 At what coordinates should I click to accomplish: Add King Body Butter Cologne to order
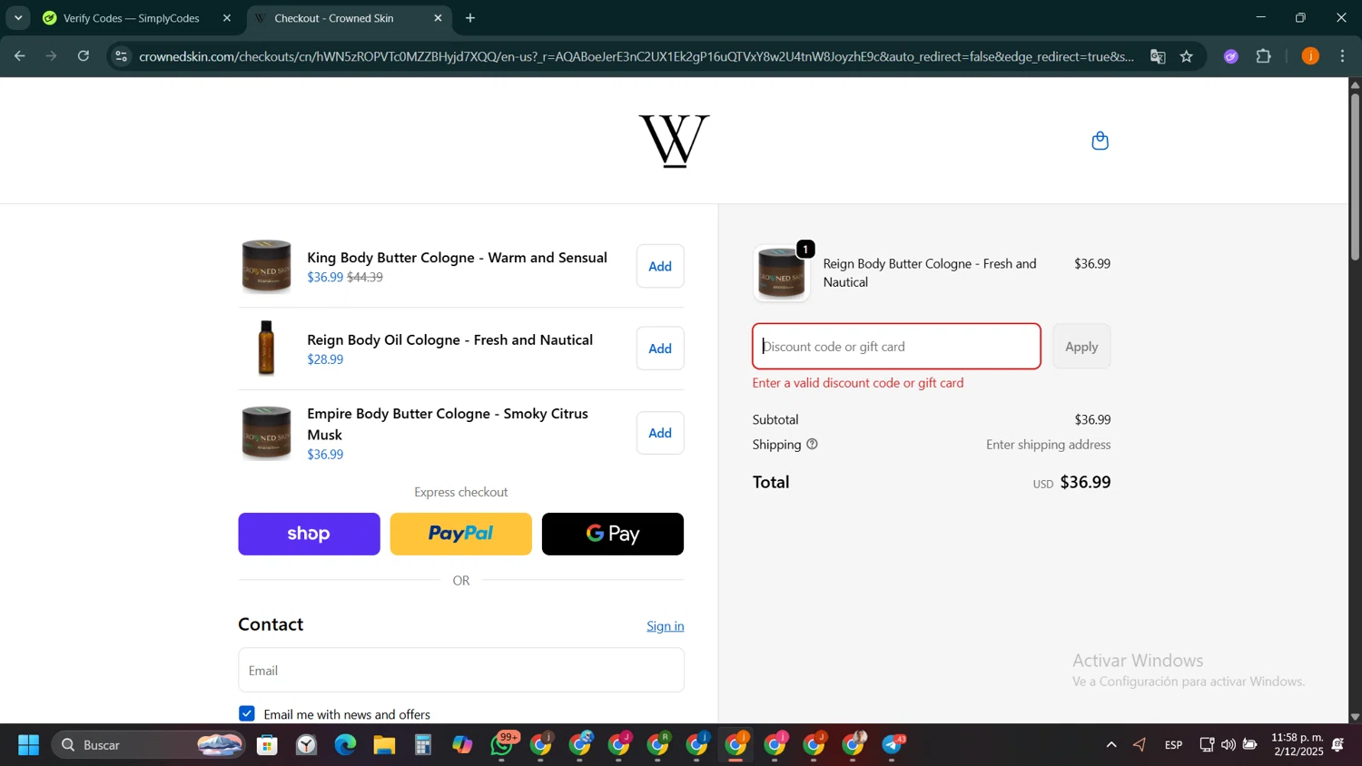(660, 266)
